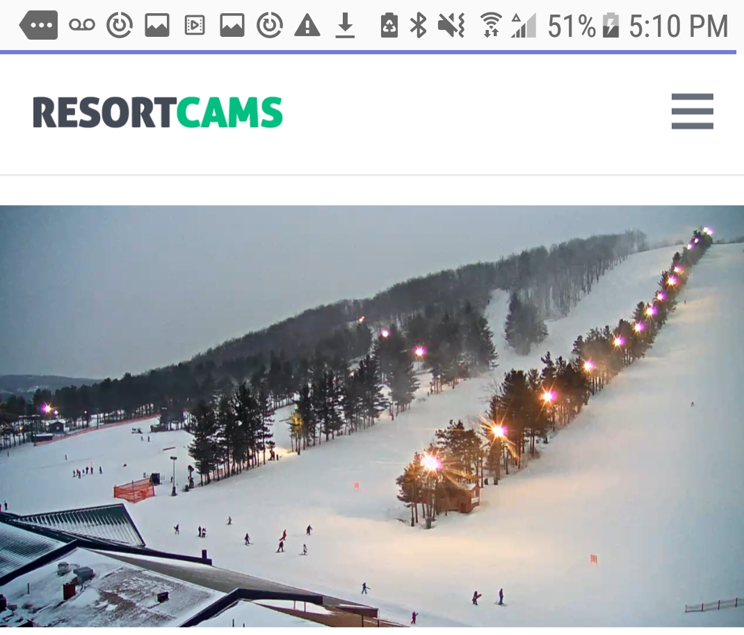Tap the purple page loading progress bar
The height and width of the screenshot is (635, 744).
(x=369, y=51)
